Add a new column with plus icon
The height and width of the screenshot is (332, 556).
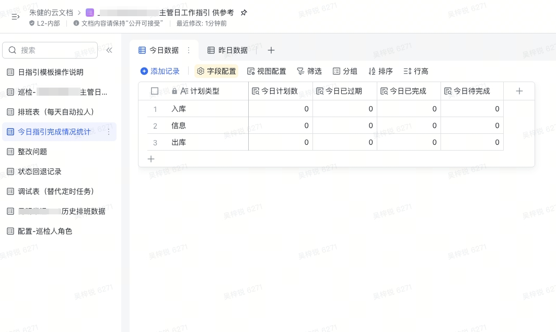pyautogui.click(x=519, y=91)
